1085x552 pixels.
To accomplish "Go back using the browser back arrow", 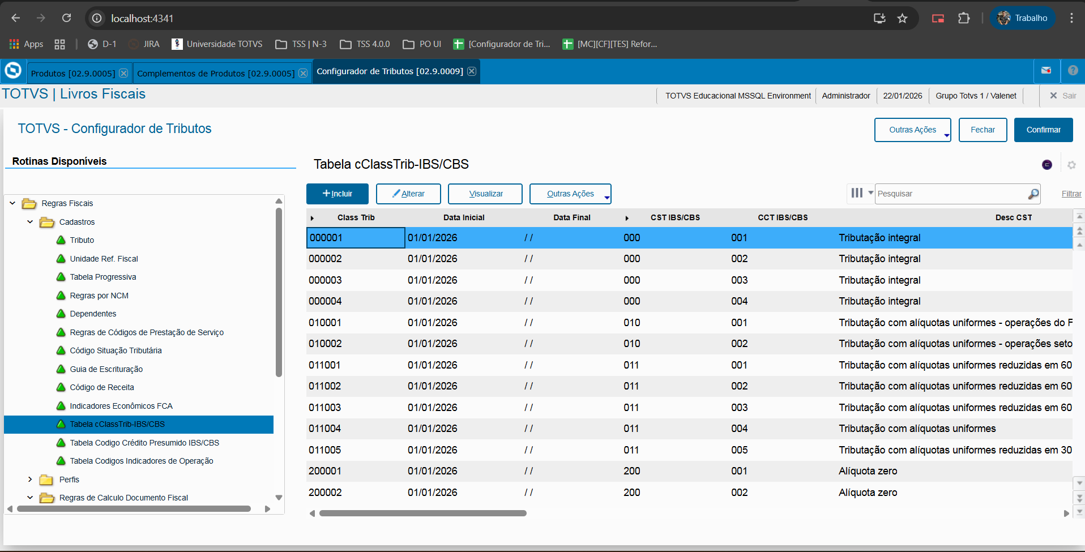I will pos(16,18).
